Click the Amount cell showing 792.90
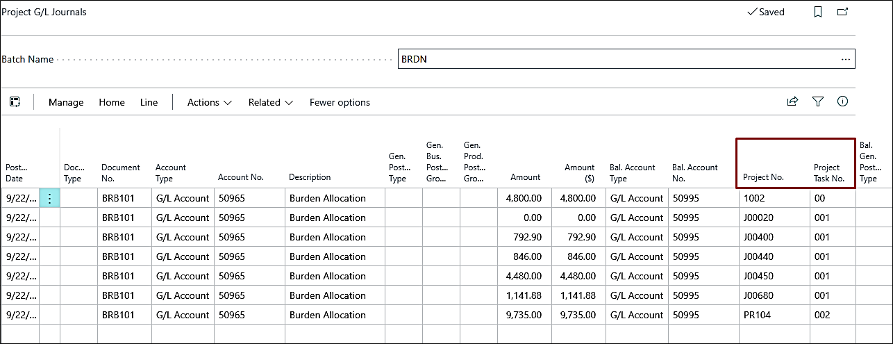Viewport: 893px width, 344px height. tap(525, 237)
